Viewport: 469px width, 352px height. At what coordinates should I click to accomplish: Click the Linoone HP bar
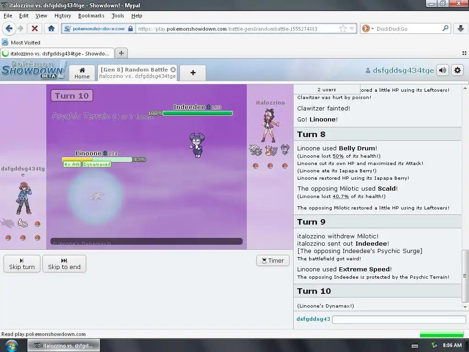point(97,159)
